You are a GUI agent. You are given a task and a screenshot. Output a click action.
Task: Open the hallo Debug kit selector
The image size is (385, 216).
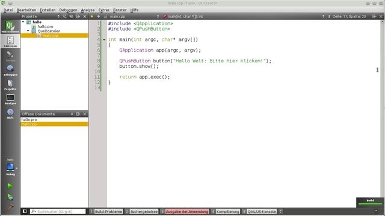[10, 167]
